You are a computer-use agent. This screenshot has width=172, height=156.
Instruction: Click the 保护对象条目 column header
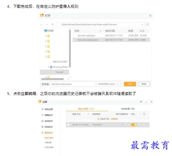click(x=122, y=114)
